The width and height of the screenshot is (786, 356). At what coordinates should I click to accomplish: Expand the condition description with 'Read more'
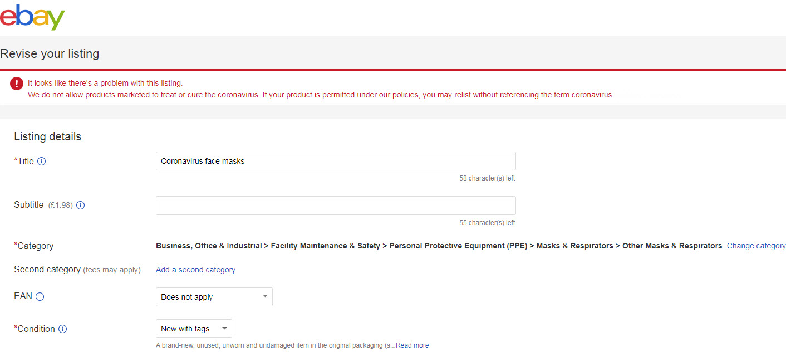click(412, 345)
